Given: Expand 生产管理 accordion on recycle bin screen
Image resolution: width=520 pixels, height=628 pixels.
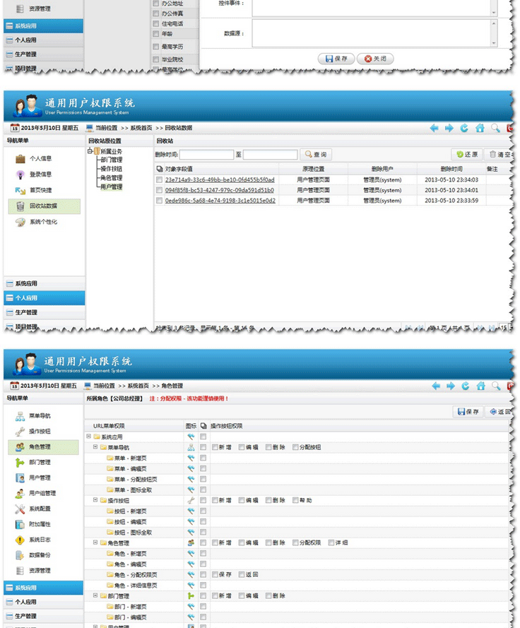Looking at the screenshot, I should point(45,312).
